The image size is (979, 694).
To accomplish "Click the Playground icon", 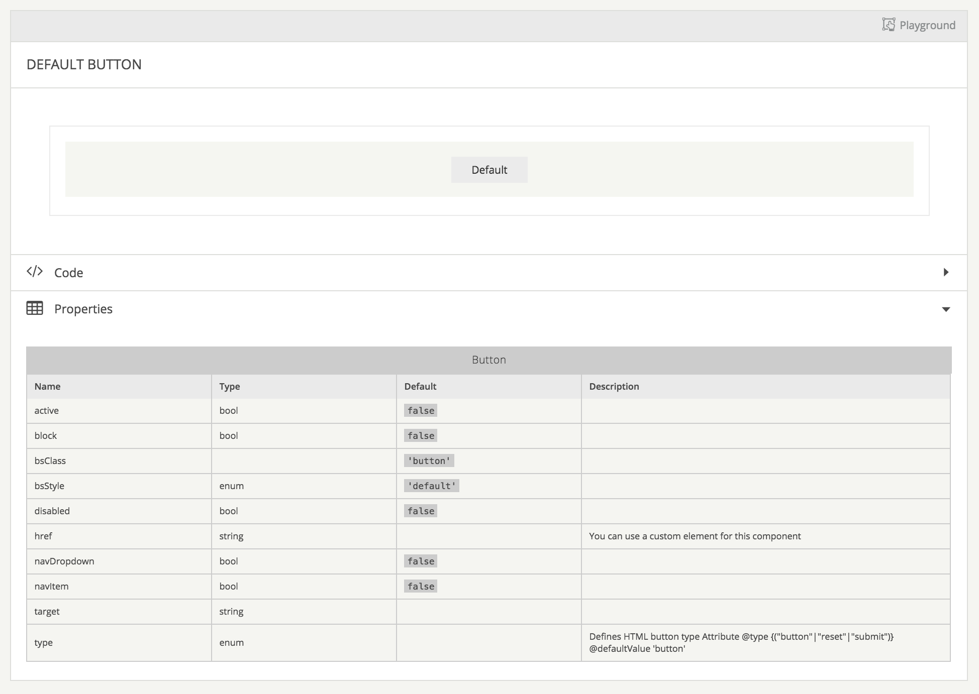I will tap(889, 25).
